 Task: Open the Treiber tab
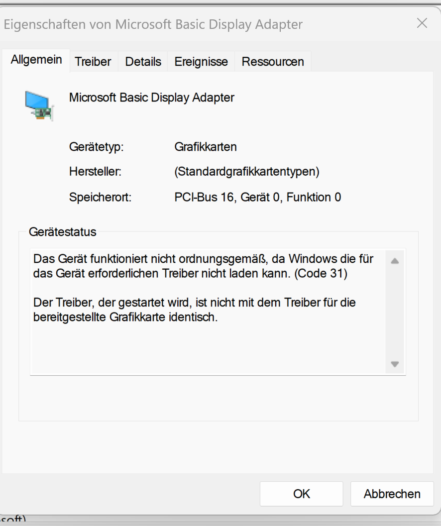93,62
